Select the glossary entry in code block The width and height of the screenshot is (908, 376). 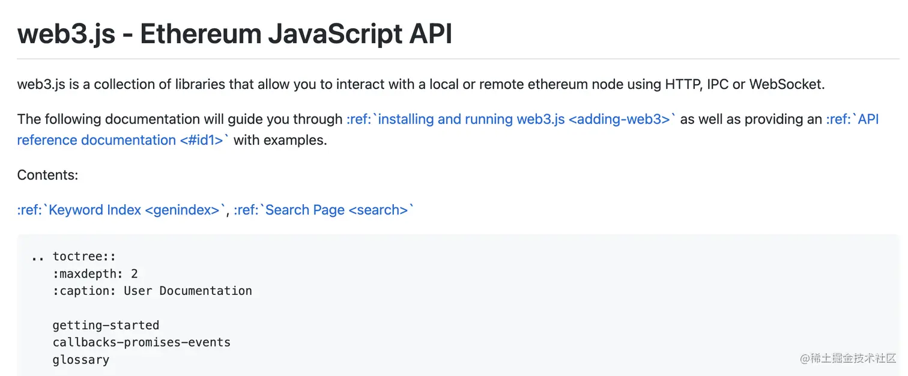pyautogui.click(x=80, y=360)
